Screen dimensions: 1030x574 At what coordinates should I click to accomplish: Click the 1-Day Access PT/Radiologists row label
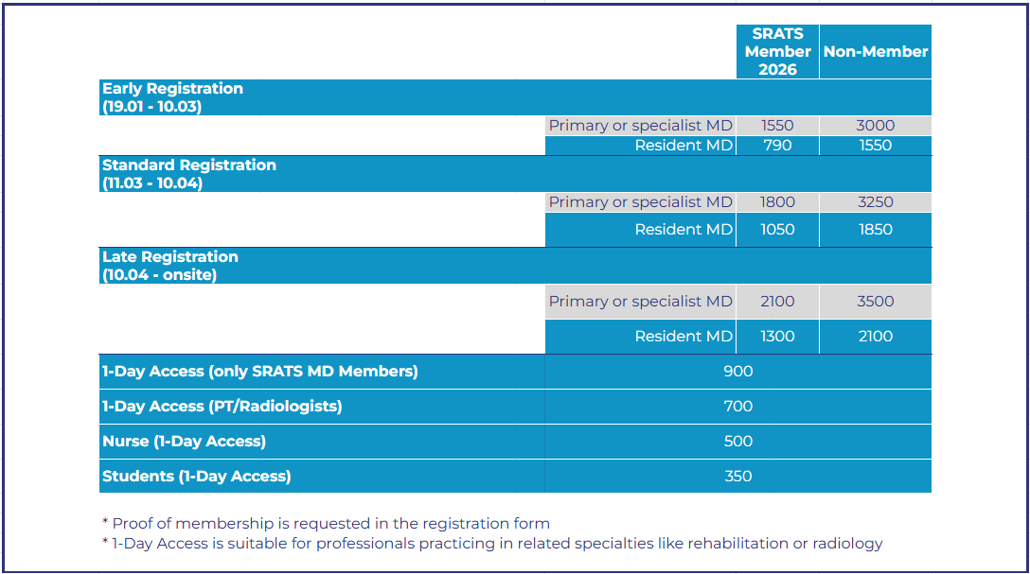click(222, 407)
